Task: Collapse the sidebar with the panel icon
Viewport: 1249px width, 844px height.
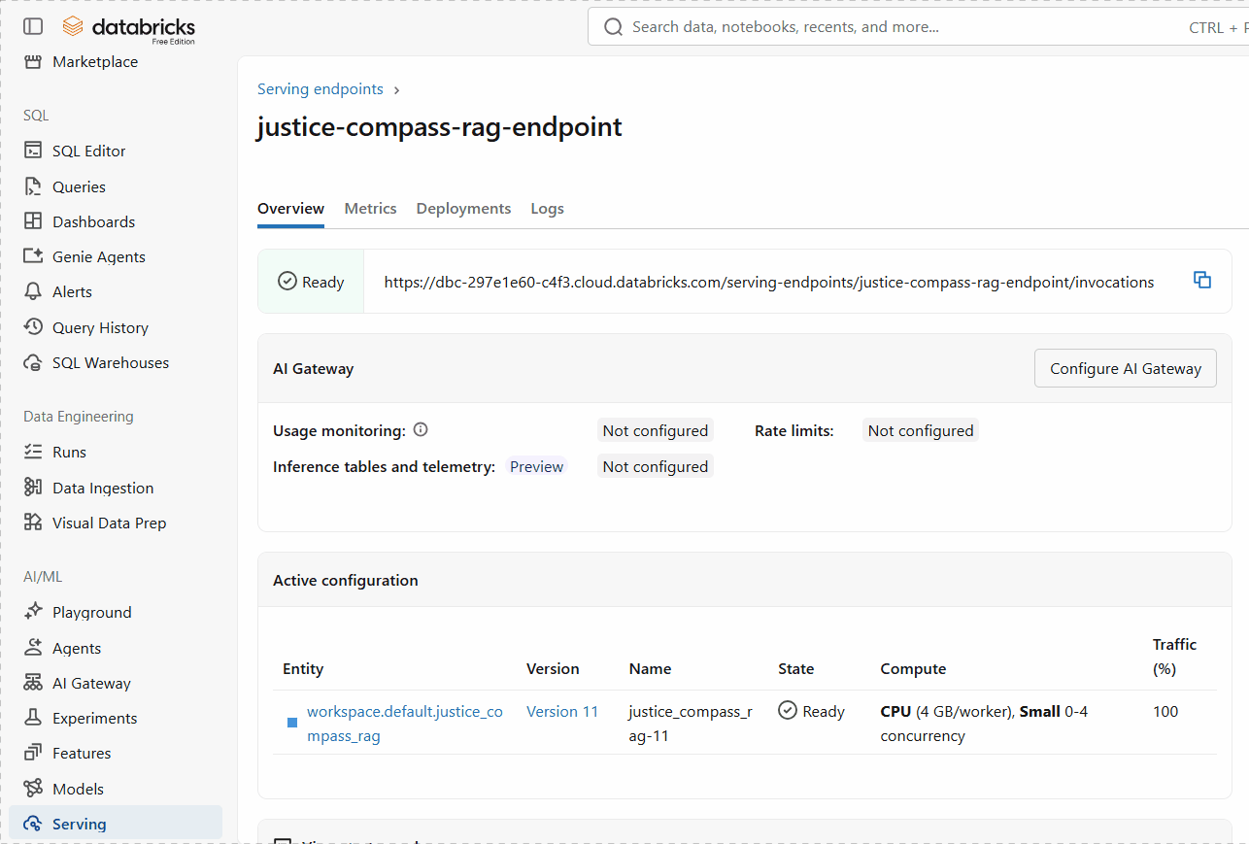Action: coord(33,27)
